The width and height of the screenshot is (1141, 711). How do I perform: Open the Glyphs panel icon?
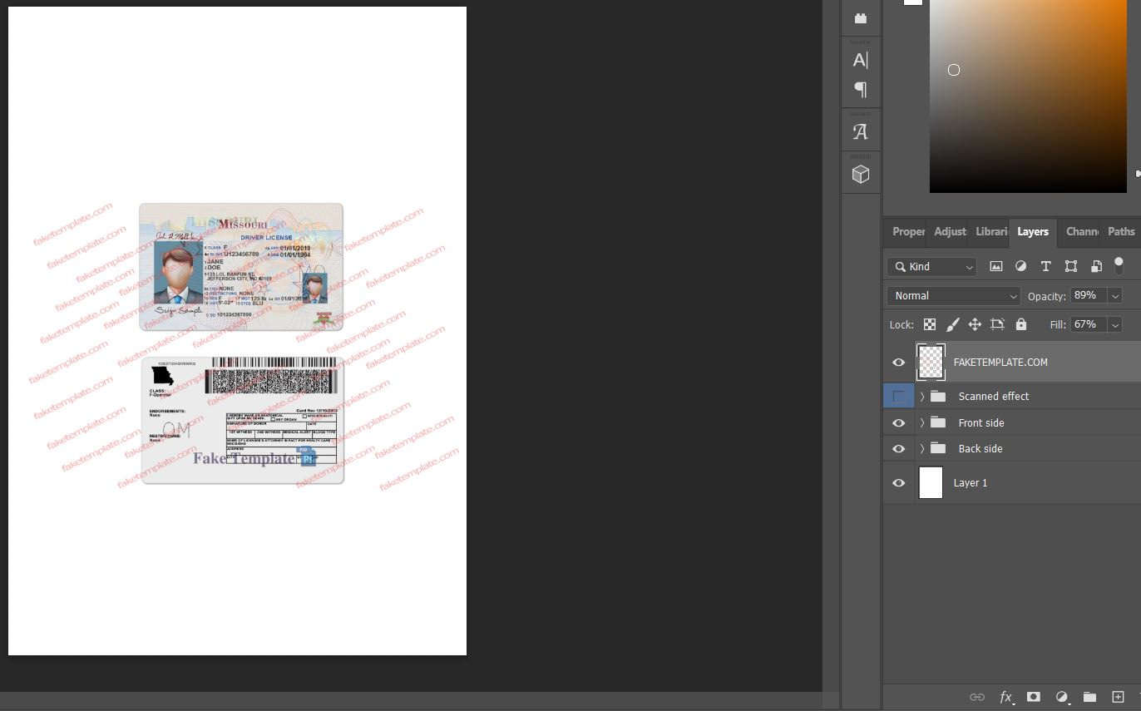point(861,131)
